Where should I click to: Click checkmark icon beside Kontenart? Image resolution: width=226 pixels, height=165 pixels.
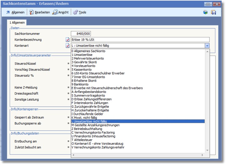[68, 46]
